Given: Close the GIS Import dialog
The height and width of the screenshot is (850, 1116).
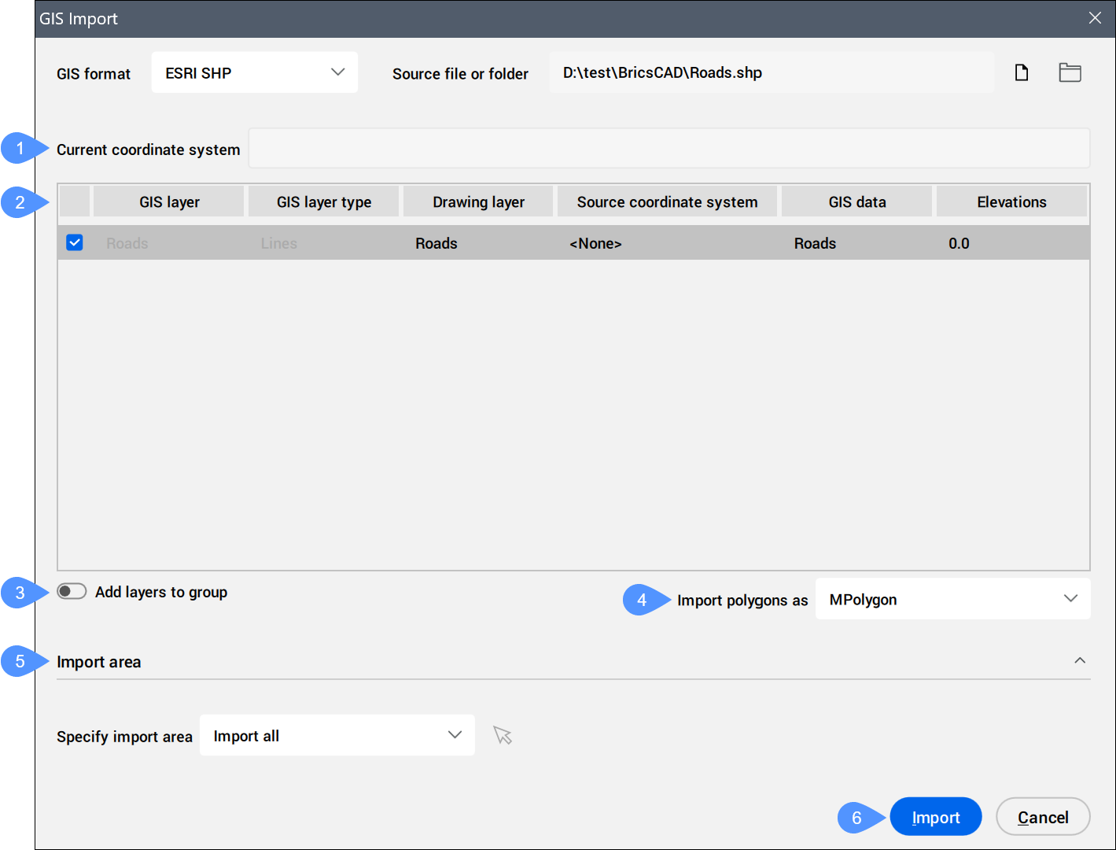Looking at the screenshot, I should pos(1095,18).
